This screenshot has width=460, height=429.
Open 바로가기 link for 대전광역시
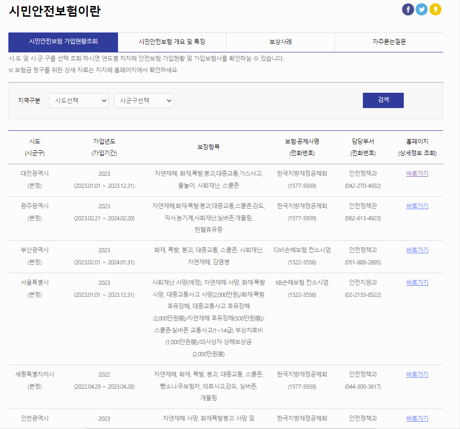417,173
